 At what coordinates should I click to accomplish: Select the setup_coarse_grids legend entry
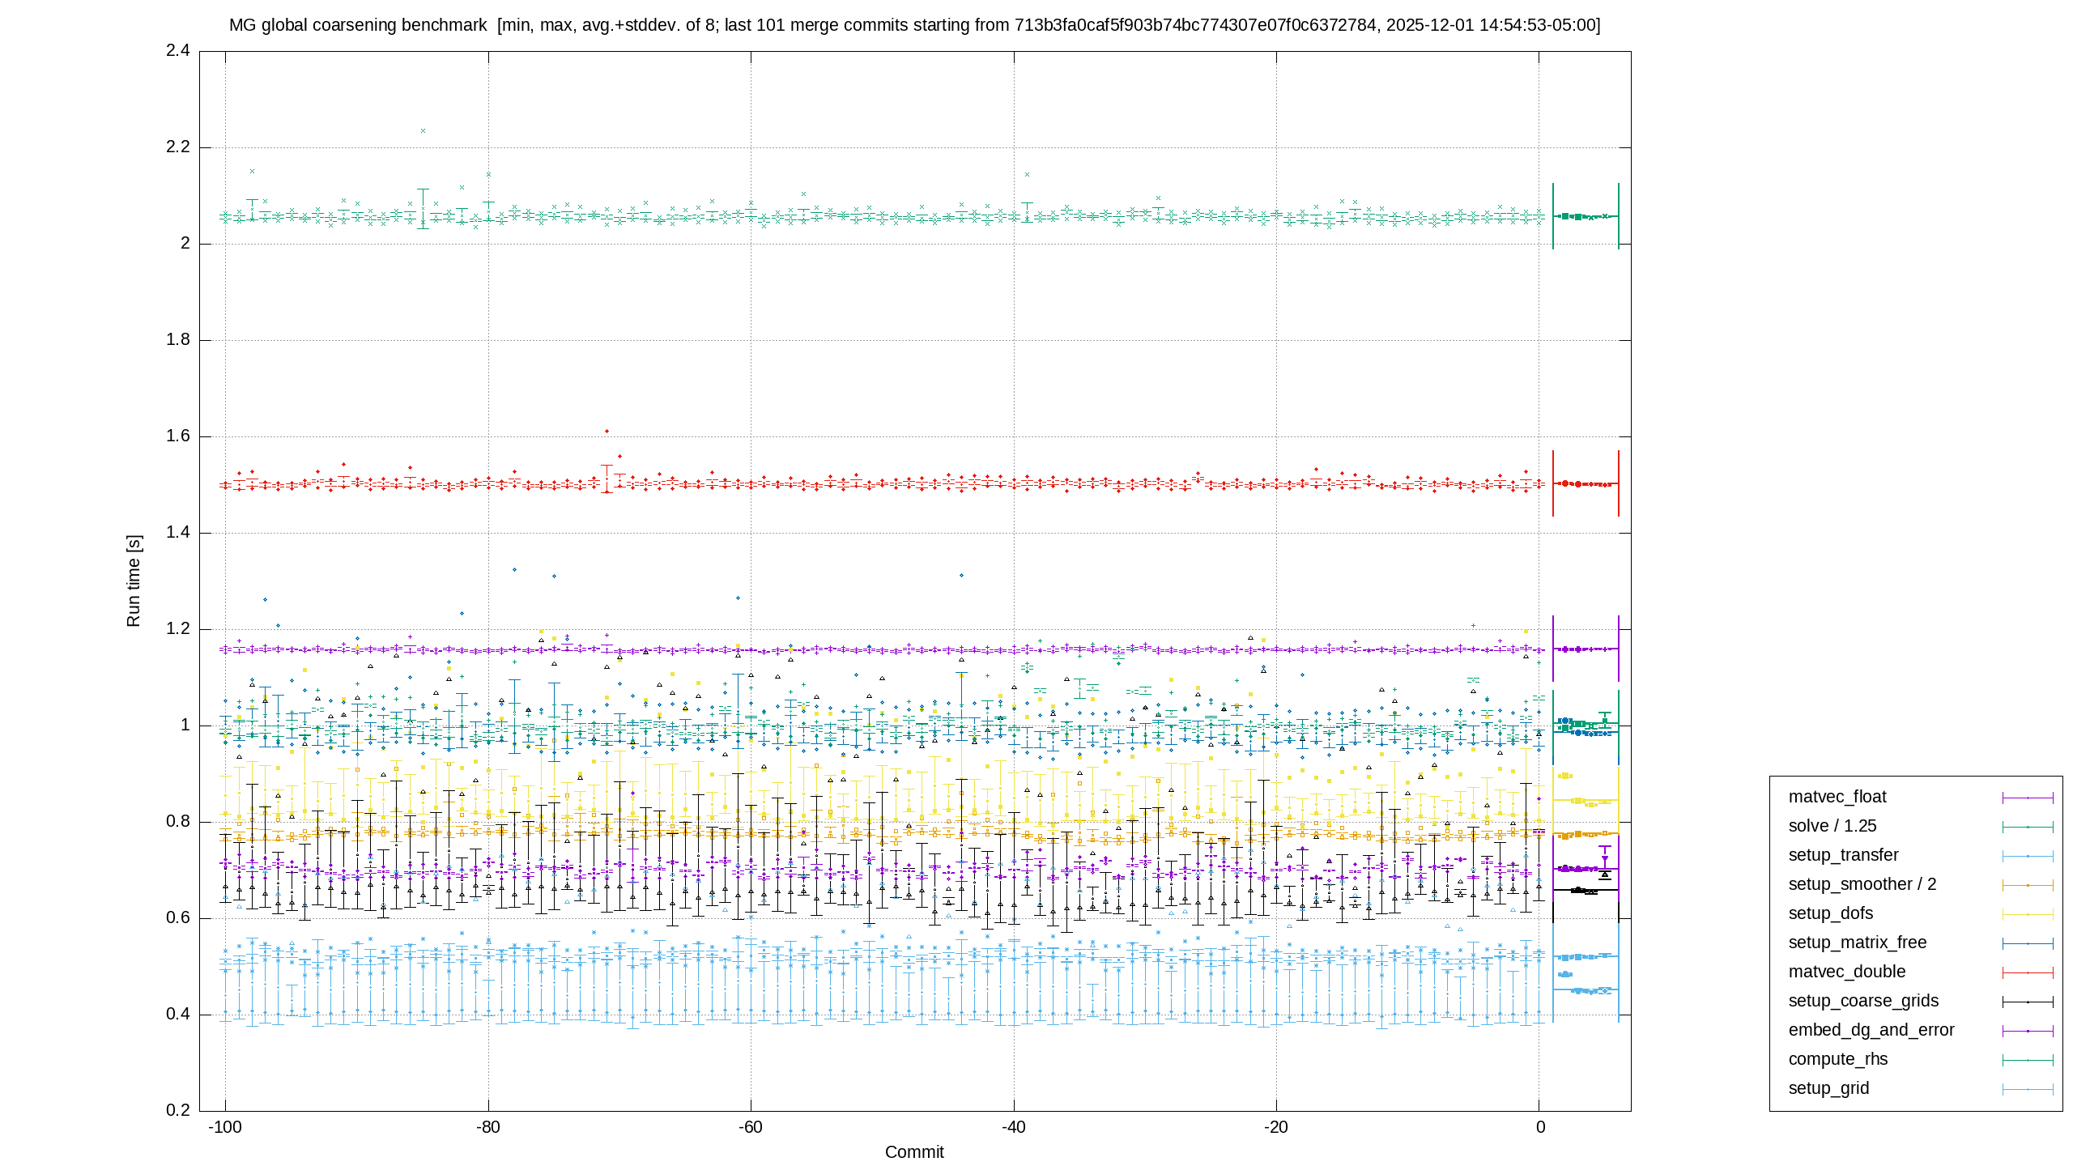1863,1001
